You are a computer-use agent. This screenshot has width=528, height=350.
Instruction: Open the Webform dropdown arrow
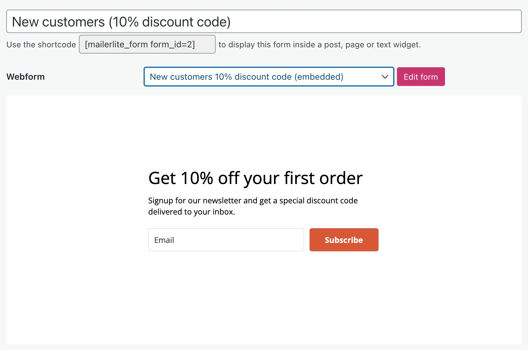pyautogui.click(x=385, y=77)
